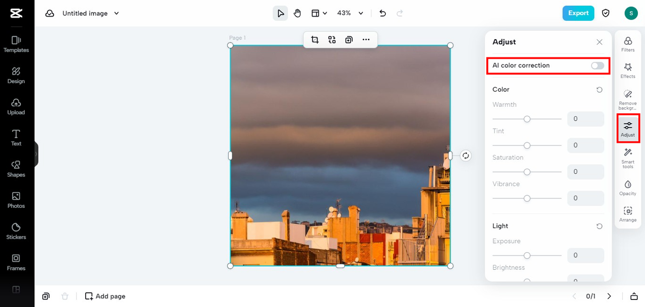The width and height of the screenshot is (645, 307).
Task: Click the Exposure value field
Action: 586,255
